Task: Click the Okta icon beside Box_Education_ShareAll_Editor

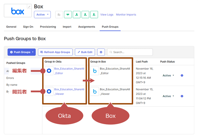Action: tap(49, 71)
